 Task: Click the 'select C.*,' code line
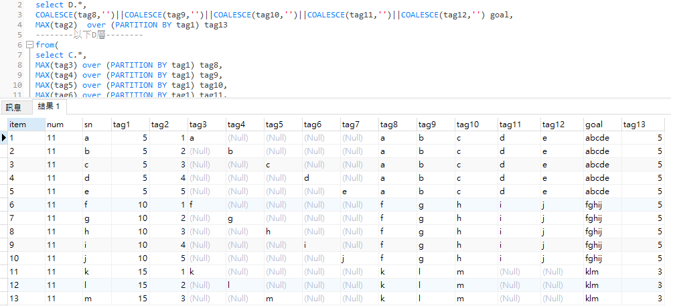(61, 55)
